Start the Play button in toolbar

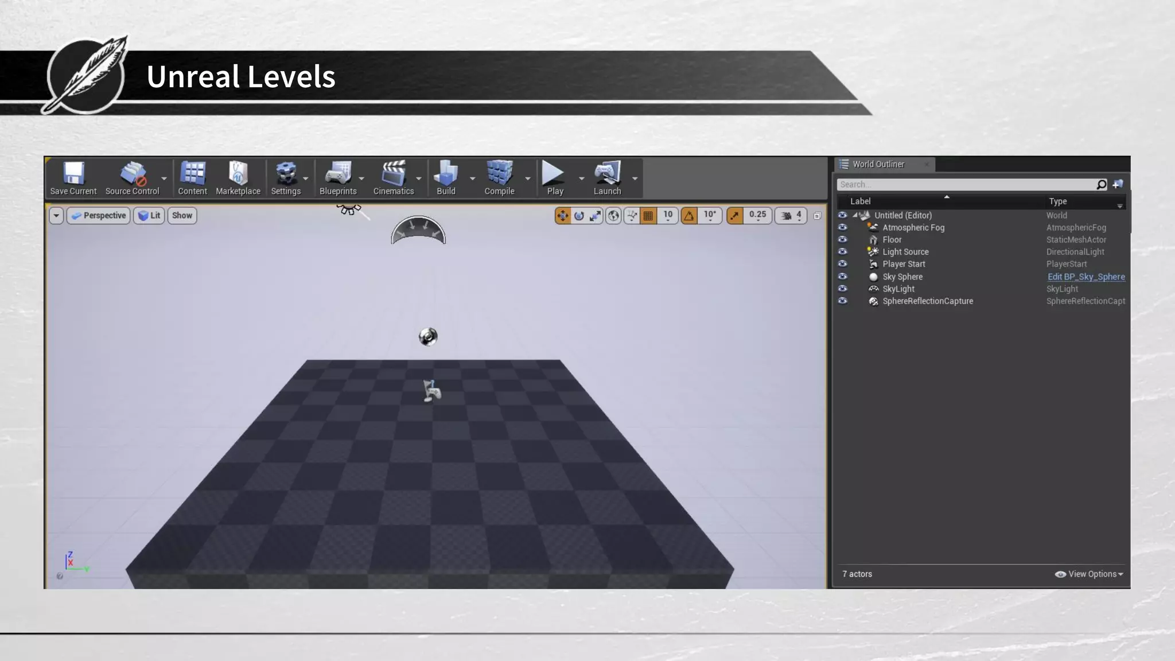click(555, 178)
